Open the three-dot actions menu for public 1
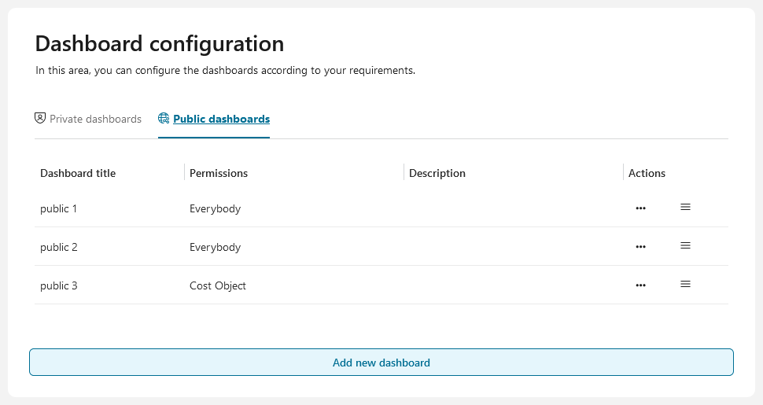 point(640,208)
